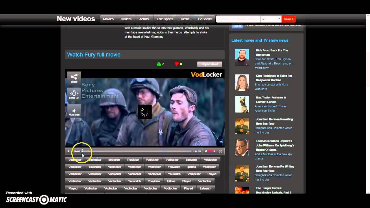
Task: Select Thevideo source between Youwatch and Ipithos
Action: click(154, 181)
